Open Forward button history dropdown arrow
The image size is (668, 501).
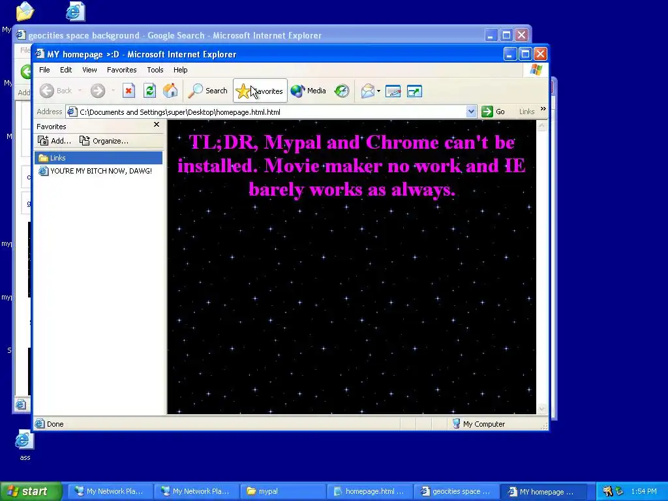click(x=113, y=91)
